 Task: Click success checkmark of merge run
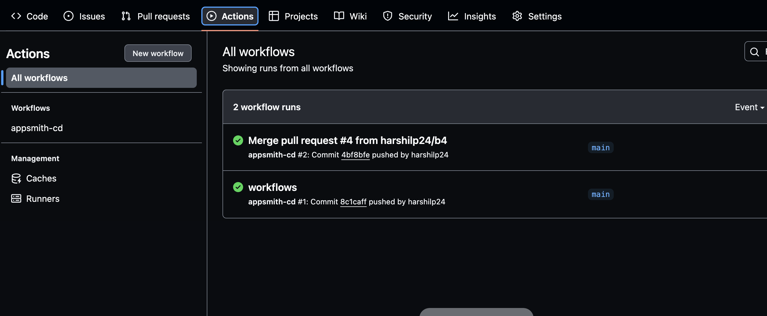[x=238, y=141]
